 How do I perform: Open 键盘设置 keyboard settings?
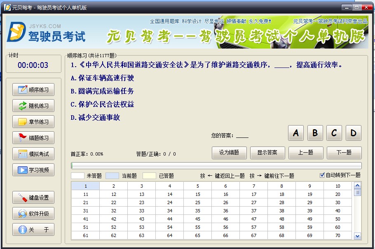click(x=33, y=198)
